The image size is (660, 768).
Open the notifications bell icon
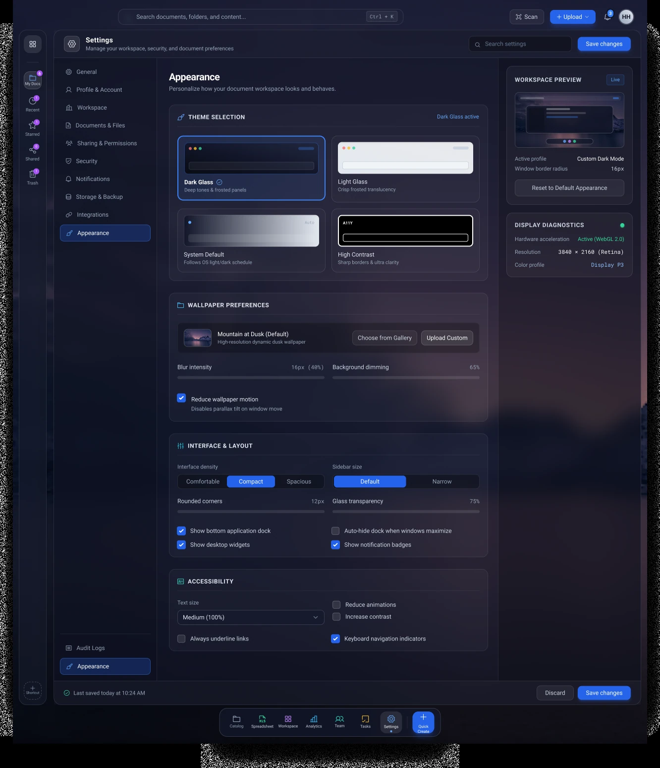pyautogui.click(x=607, y=17)
